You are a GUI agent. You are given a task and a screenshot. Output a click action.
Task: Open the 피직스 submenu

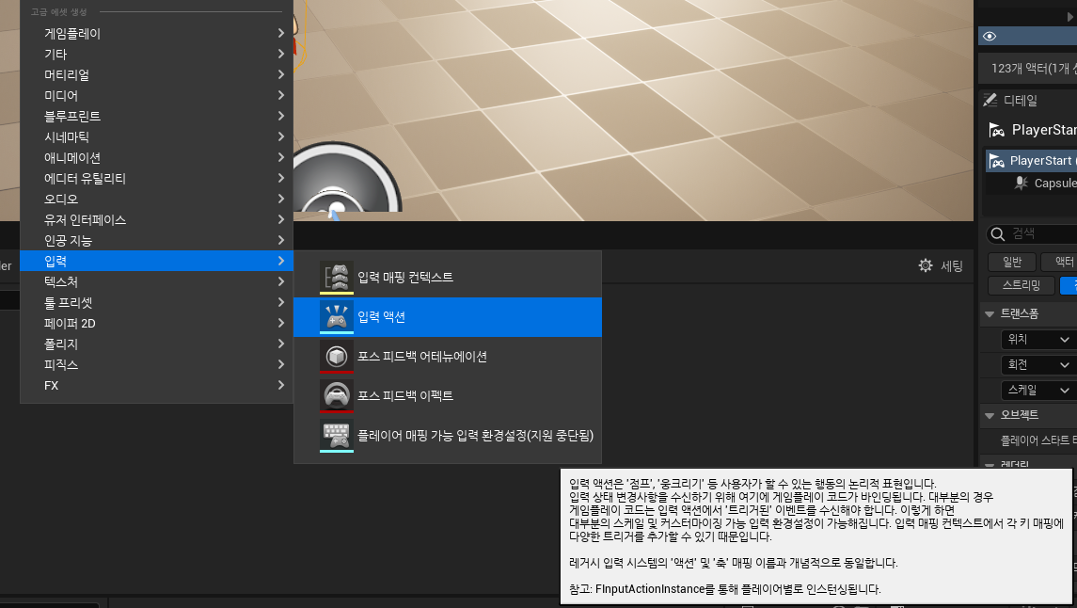156,364
